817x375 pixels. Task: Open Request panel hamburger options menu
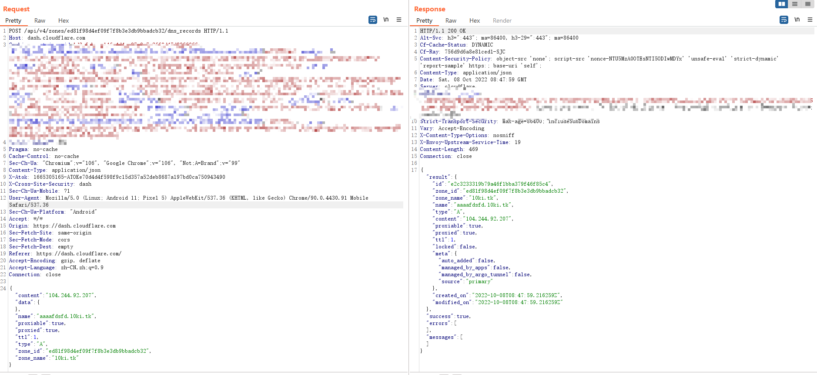[399, 20]
